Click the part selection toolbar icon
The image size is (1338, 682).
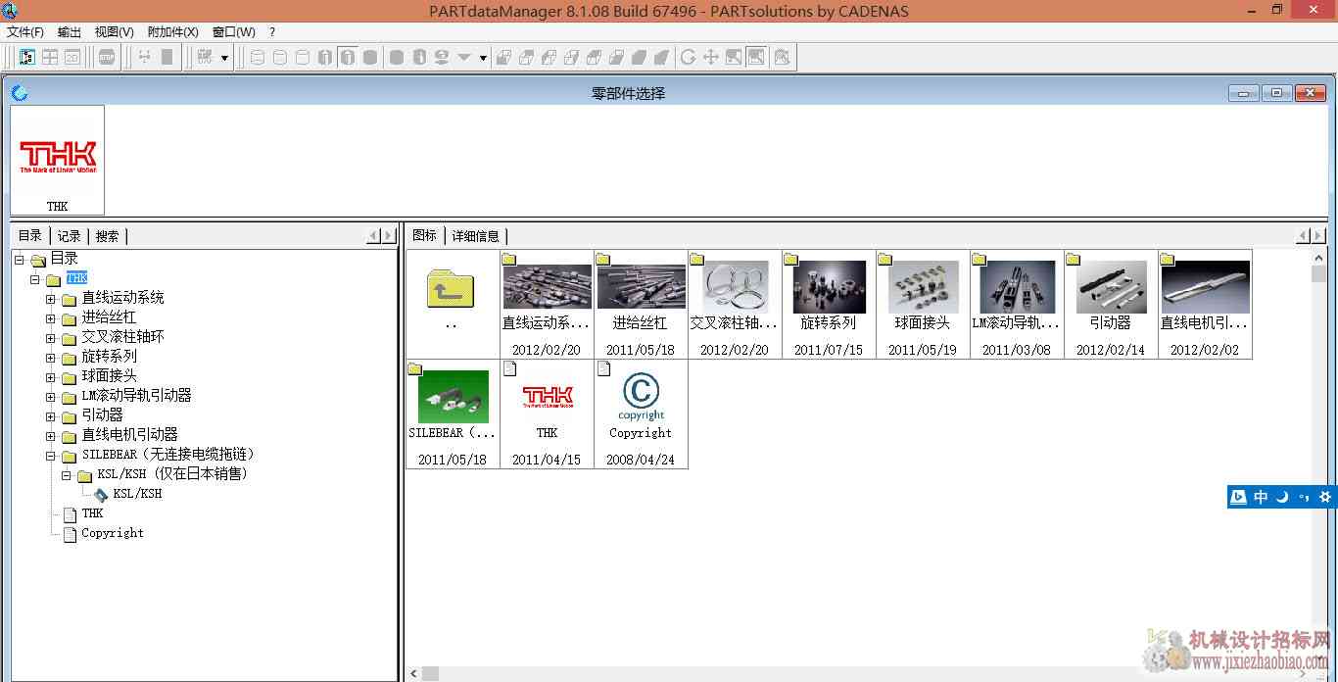tap(27, 57)
